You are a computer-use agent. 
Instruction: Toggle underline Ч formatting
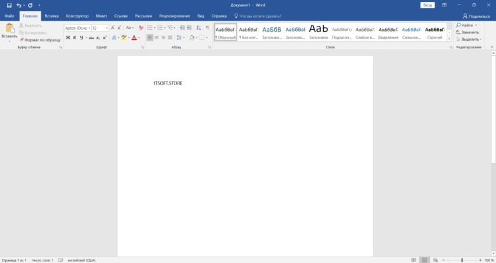click(x=81, y=37)
